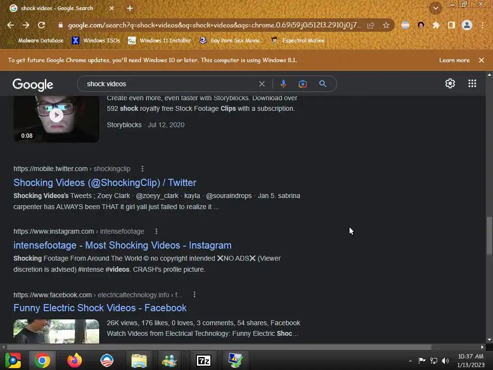Click the share page icon in address bar

[x=371, y=25]
